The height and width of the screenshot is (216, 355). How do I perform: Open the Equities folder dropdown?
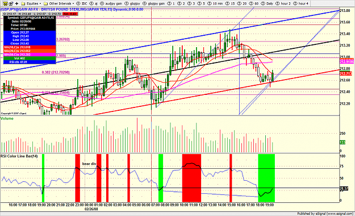pyautogui.click(x=31, y=3)
